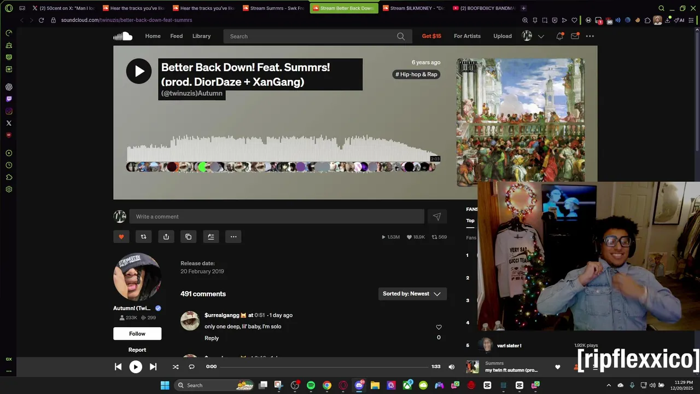The height and width of the screenshot is (394, 700).
Task: Open X in the Opera sidebar
Action: [9, 123]
